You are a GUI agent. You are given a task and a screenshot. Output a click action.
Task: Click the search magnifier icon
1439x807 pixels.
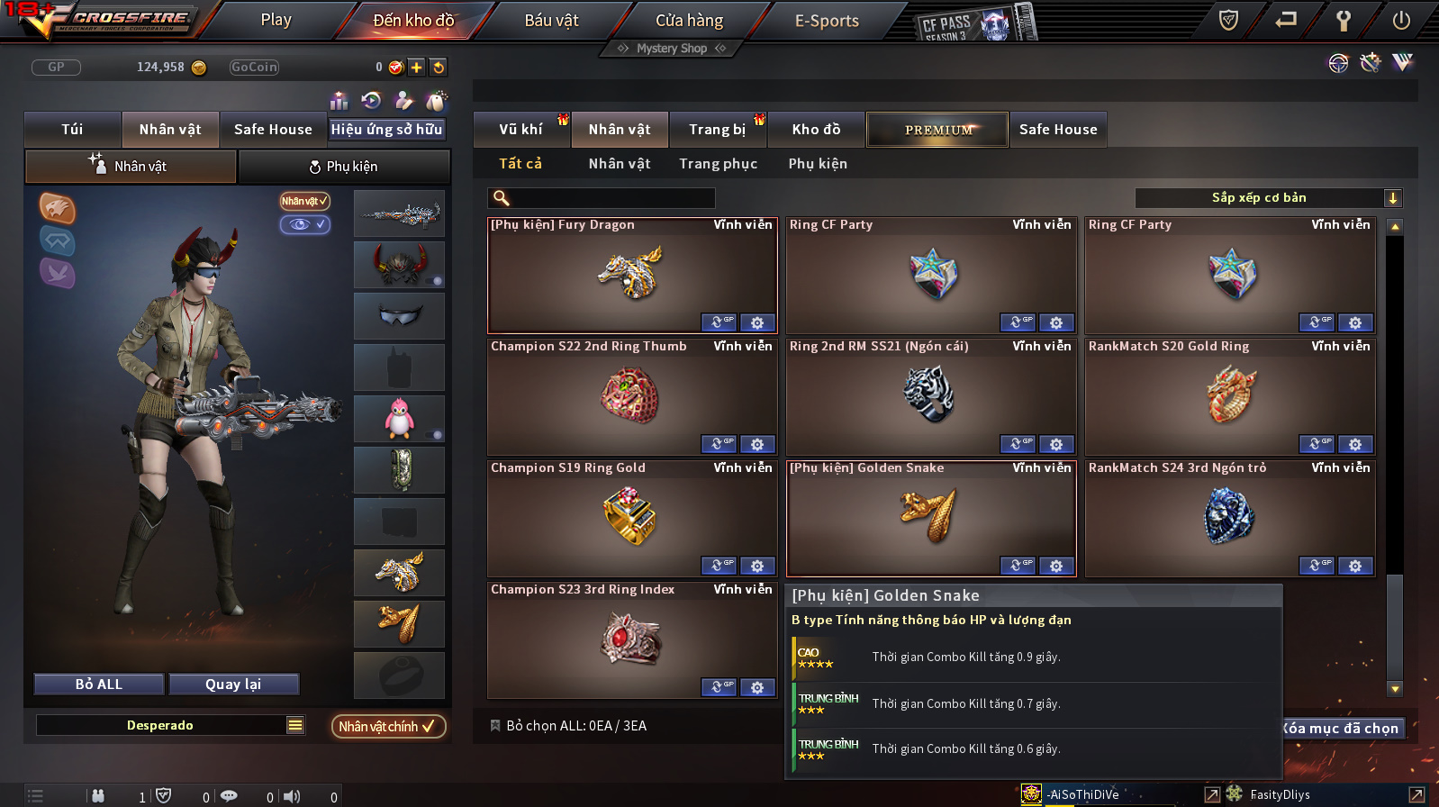pos(502,198)
